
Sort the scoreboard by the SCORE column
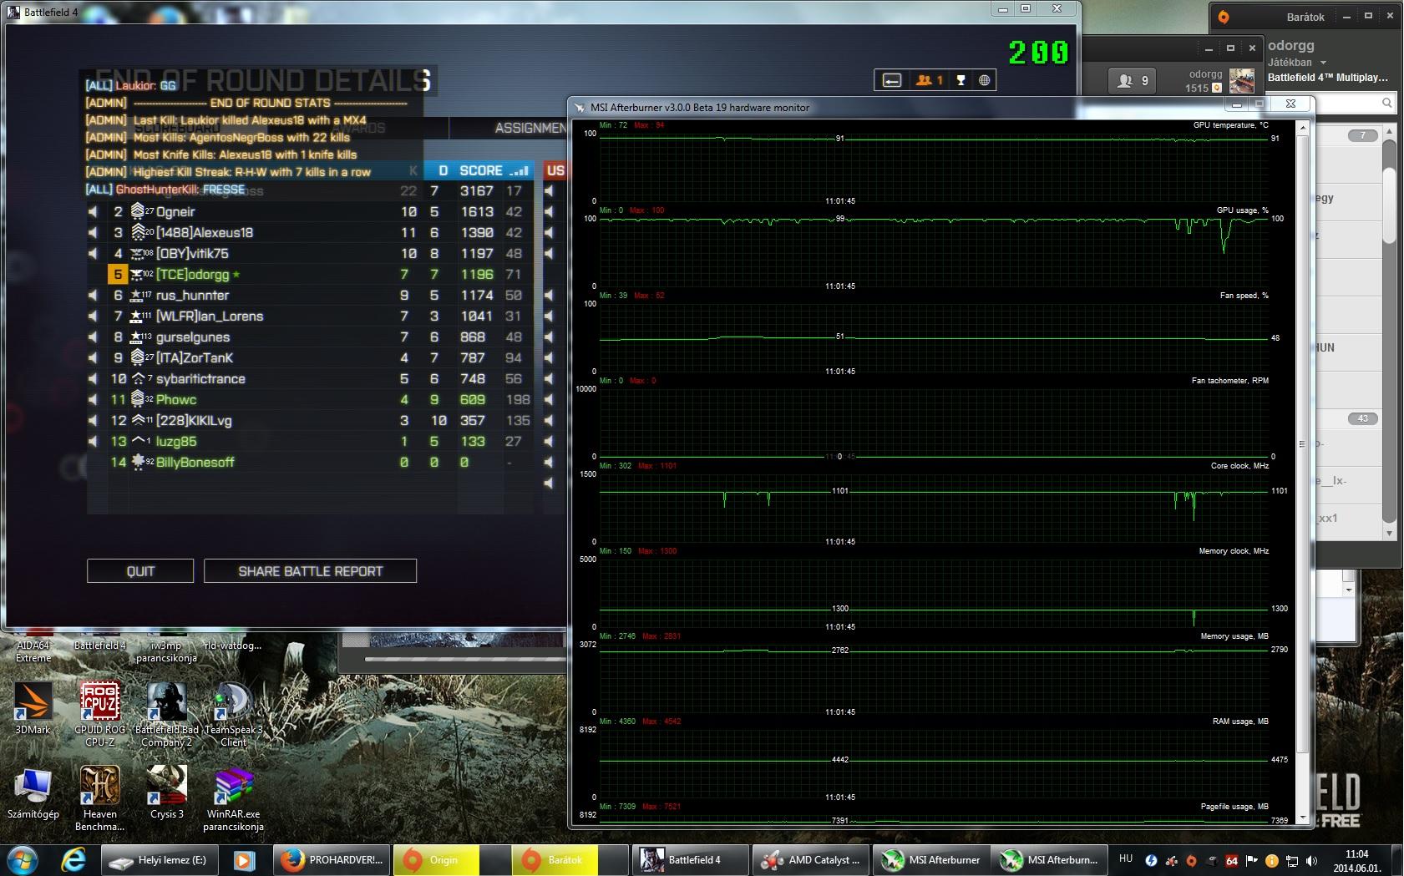click(x=481, y=170)
